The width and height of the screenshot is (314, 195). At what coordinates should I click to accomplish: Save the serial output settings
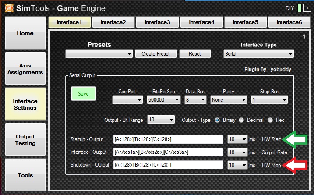[x=84, y=94]
